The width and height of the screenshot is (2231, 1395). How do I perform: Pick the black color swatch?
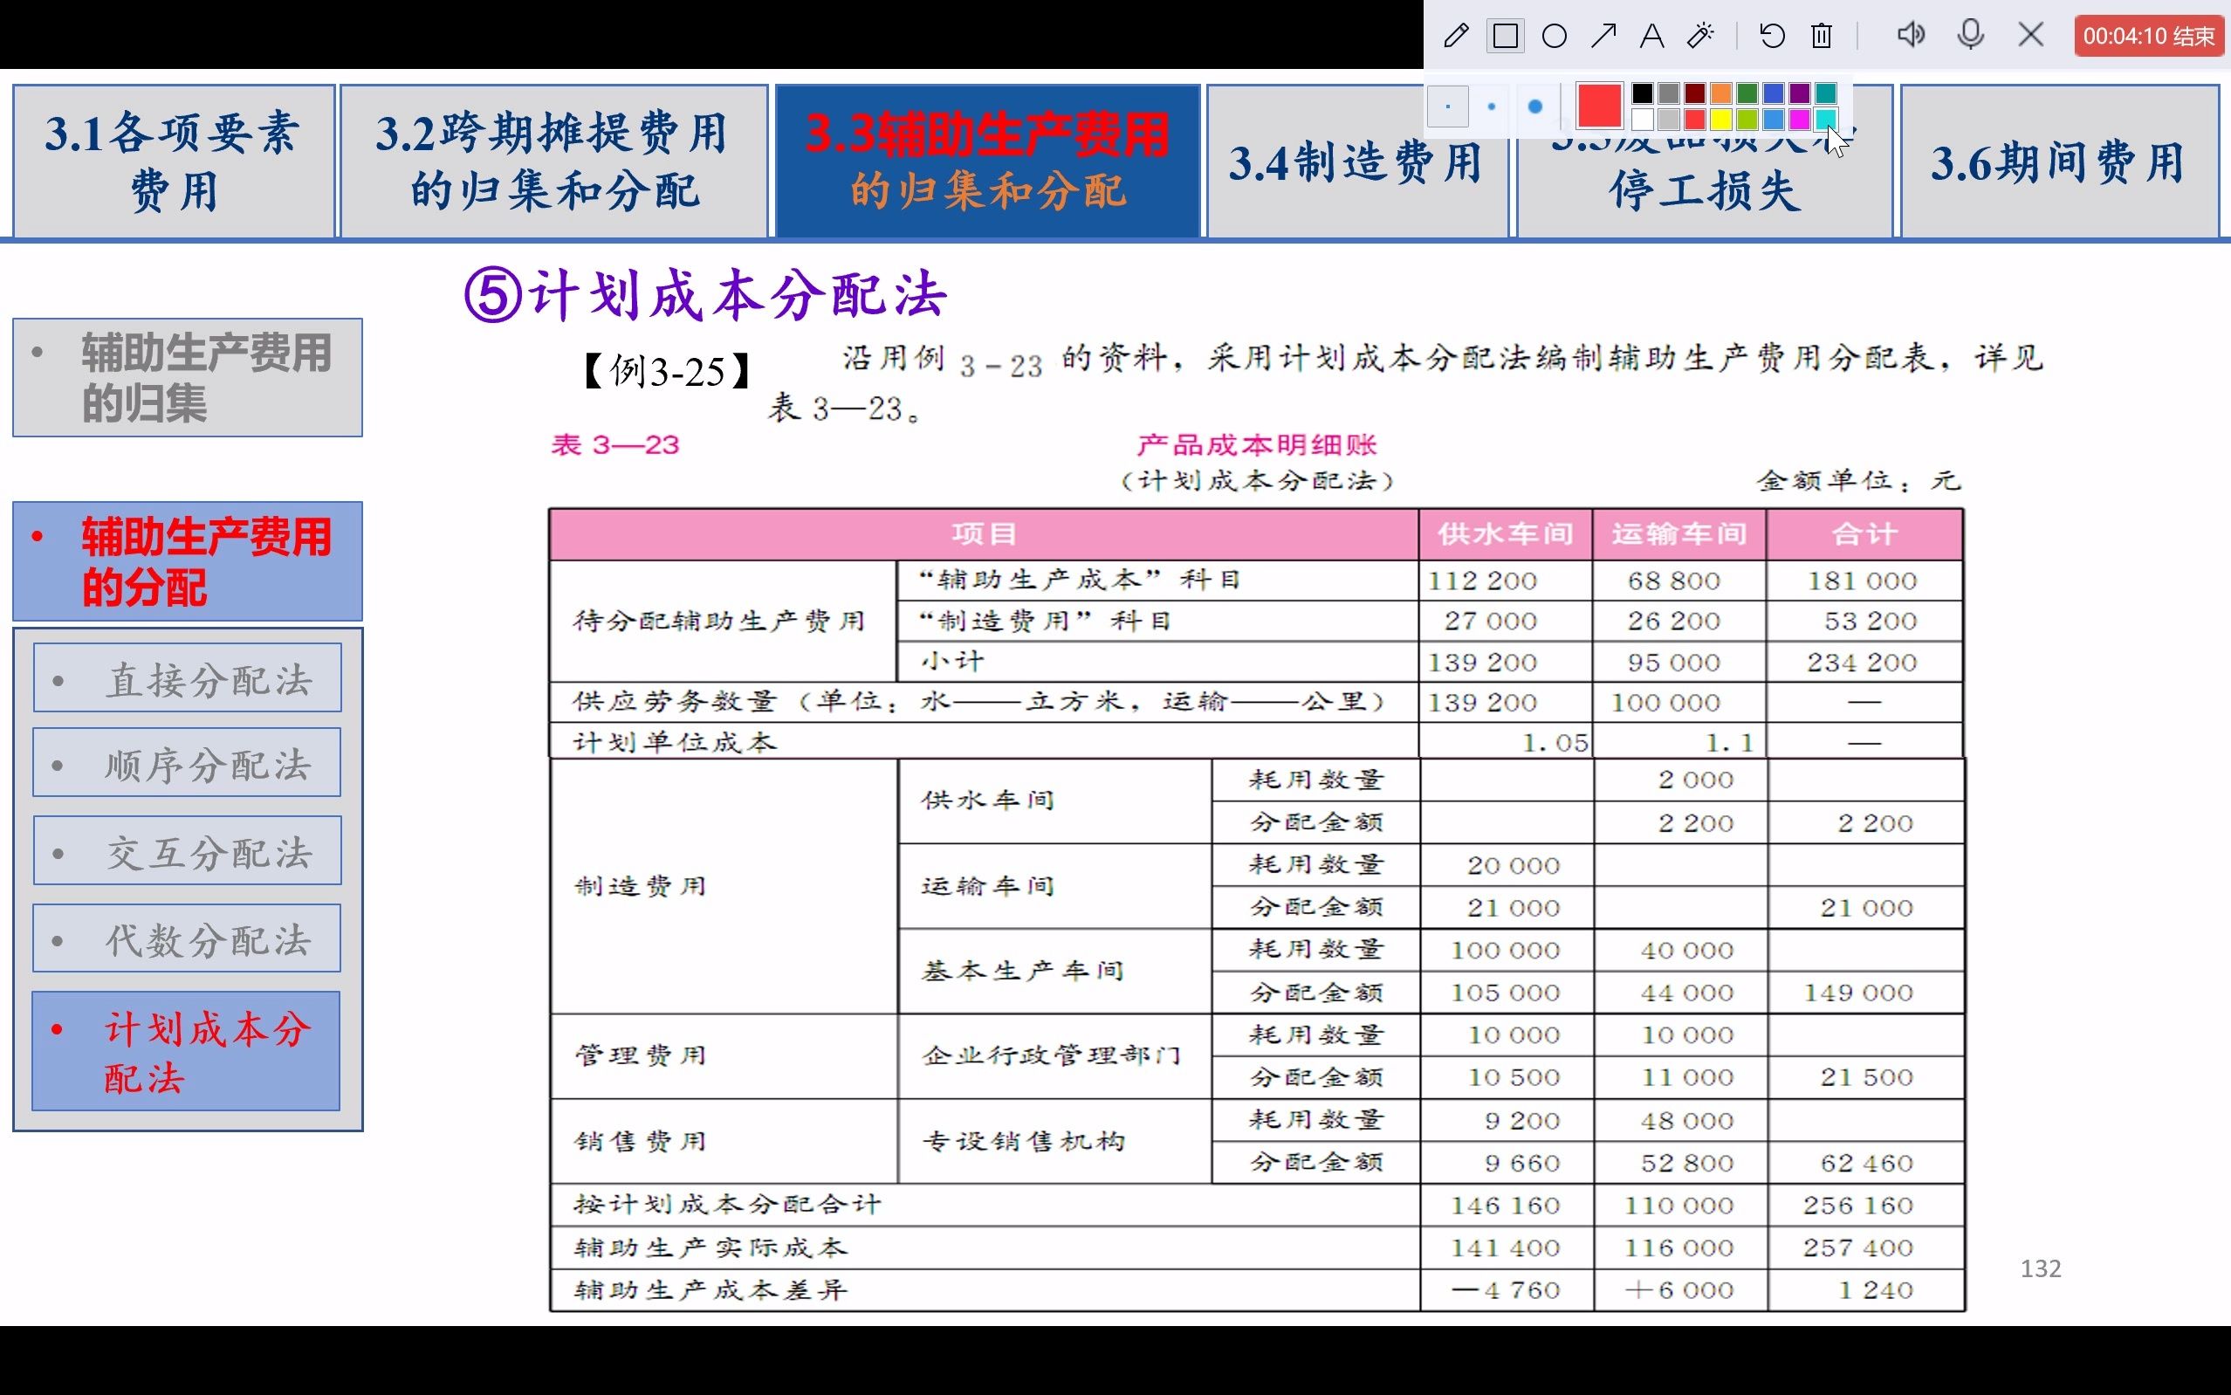click(1642, 93)
